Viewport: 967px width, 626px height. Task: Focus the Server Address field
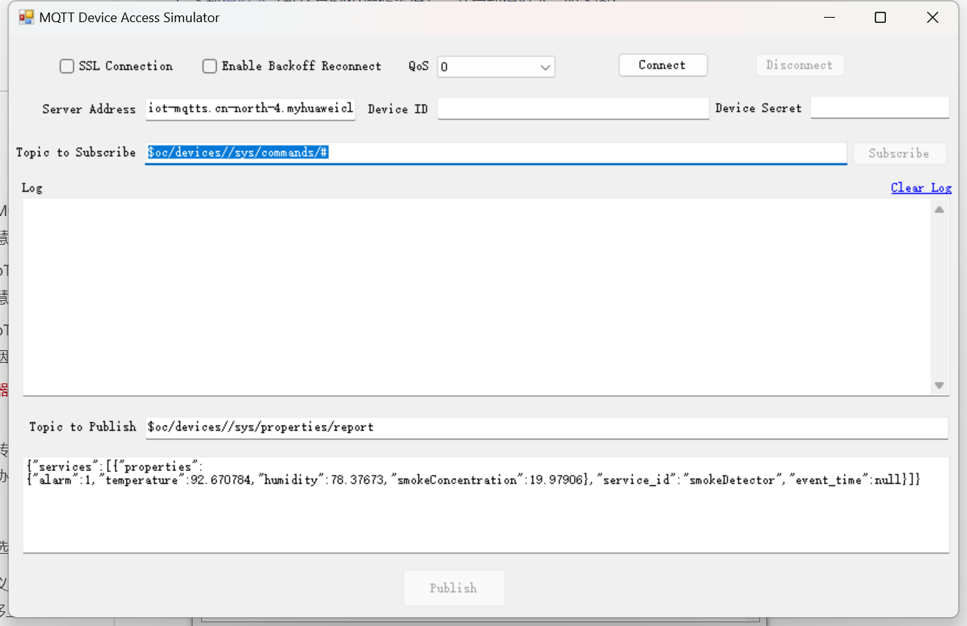pyautogui.click(x=251, y=108)
